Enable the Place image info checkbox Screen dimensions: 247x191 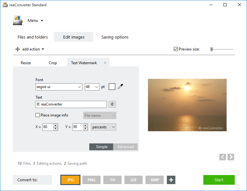pos(38,115)
